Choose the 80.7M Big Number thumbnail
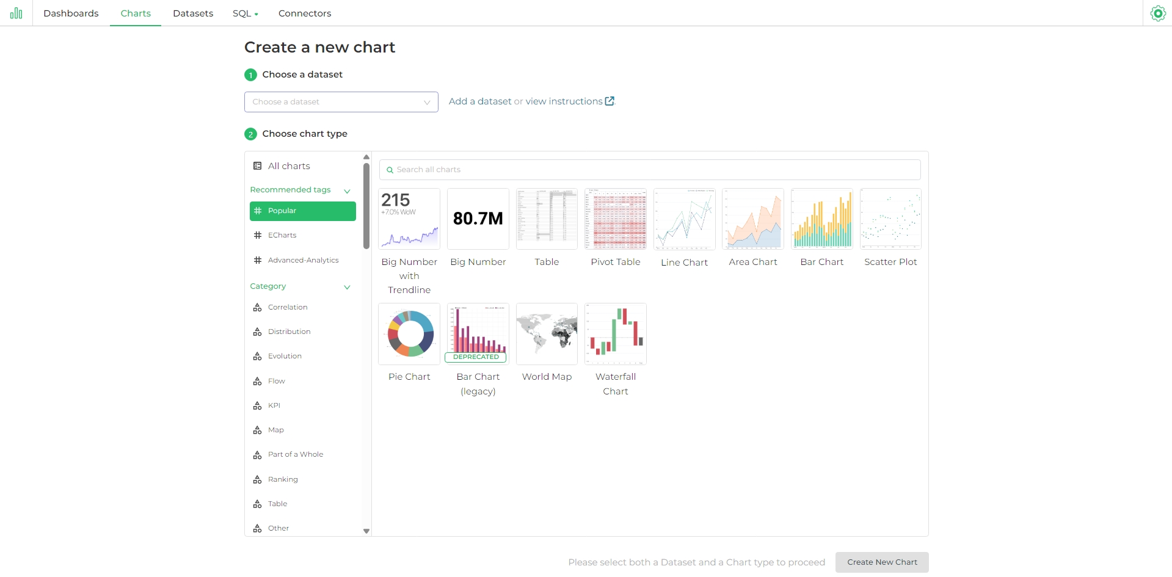The image size is (1172, 577). [x=478, y=219]
